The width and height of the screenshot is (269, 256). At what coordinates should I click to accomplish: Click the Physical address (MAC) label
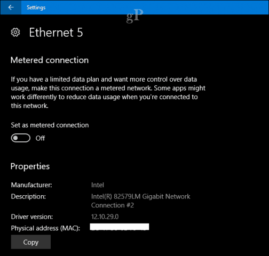coord(45,228)
